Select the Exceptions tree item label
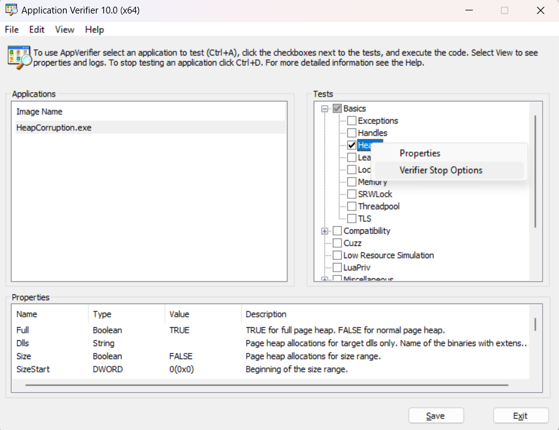Image resolution: width=559 pixels, height=430 pixels. tap(378, 121)
